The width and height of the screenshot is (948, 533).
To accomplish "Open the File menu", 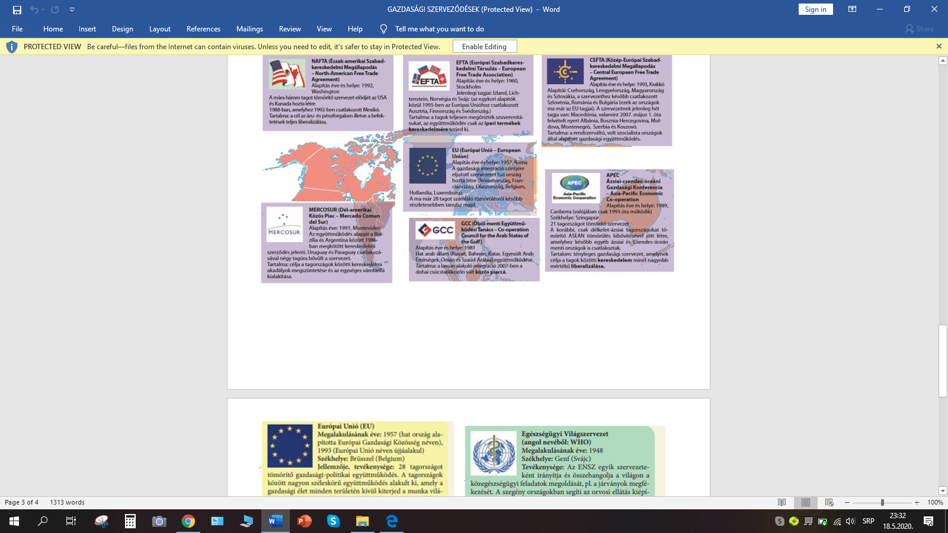I will pos(17,29).
